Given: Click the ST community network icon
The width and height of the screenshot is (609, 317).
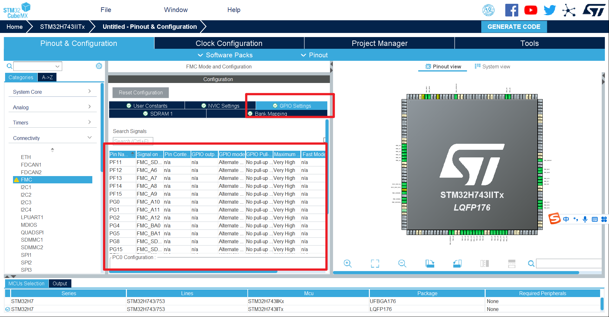Looking at the screenshot, I should pyautogui.click(x=569, y=10).
